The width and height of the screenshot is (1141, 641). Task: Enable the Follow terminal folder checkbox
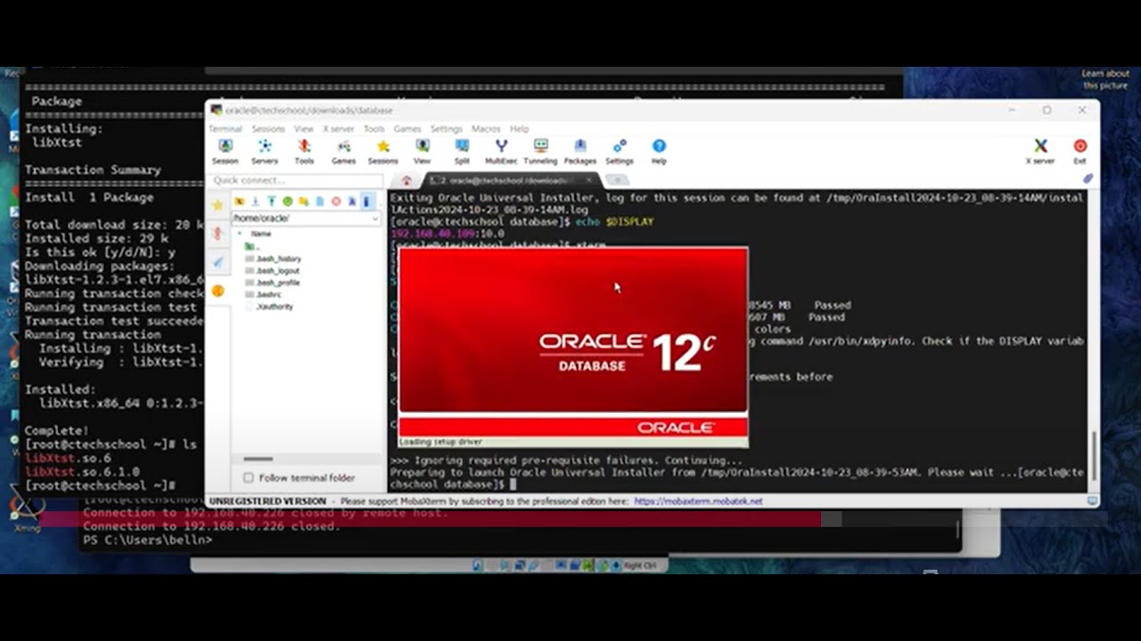click(249, 478)
